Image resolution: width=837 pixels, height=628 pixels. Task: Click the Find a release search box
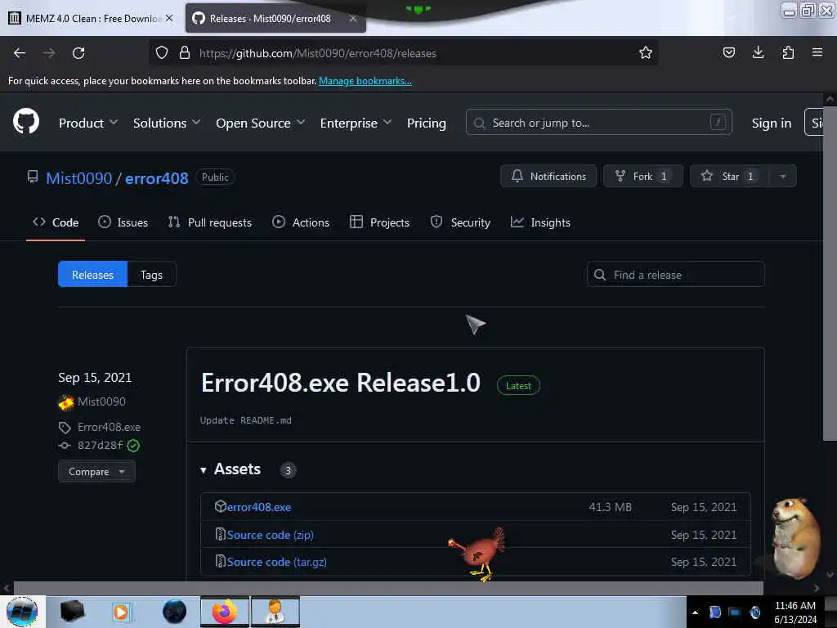(x=675, y=274)
